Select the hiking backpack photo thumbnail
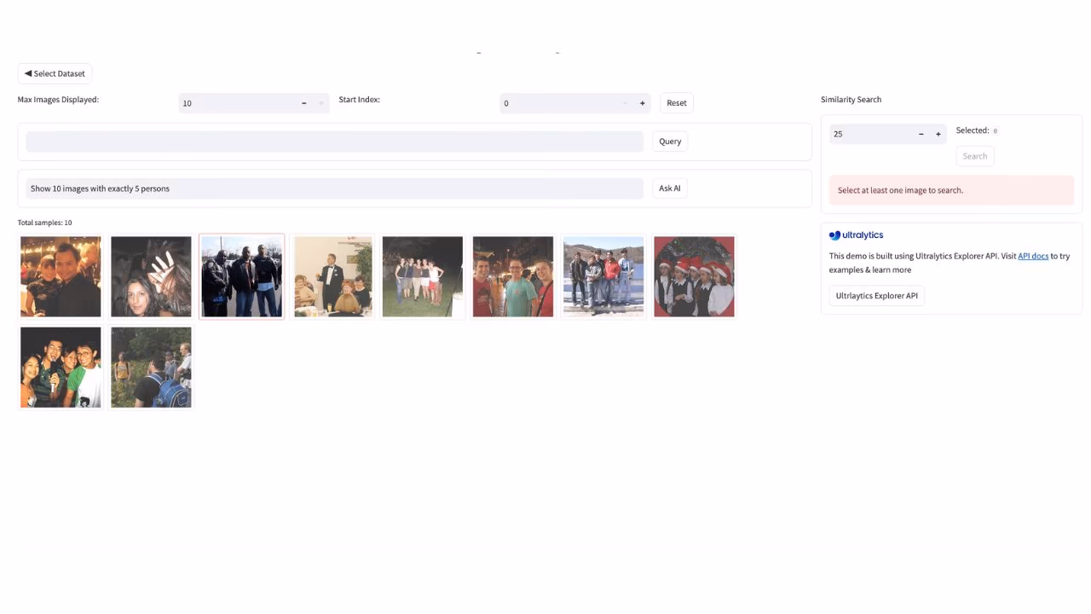 click(151, 367)
